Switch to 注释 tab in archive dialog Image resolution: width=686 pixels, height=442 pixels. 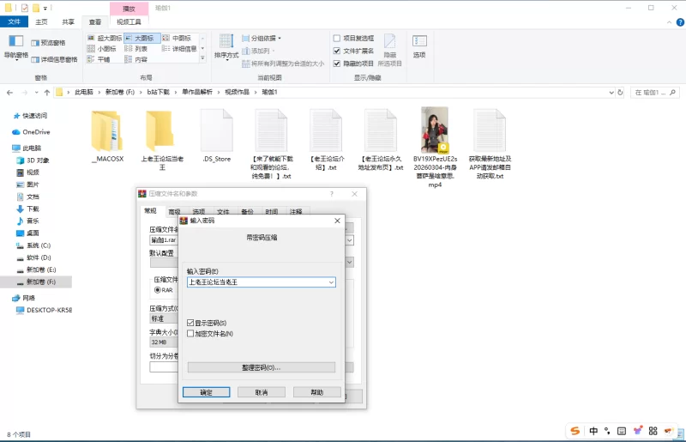(296, 212)
